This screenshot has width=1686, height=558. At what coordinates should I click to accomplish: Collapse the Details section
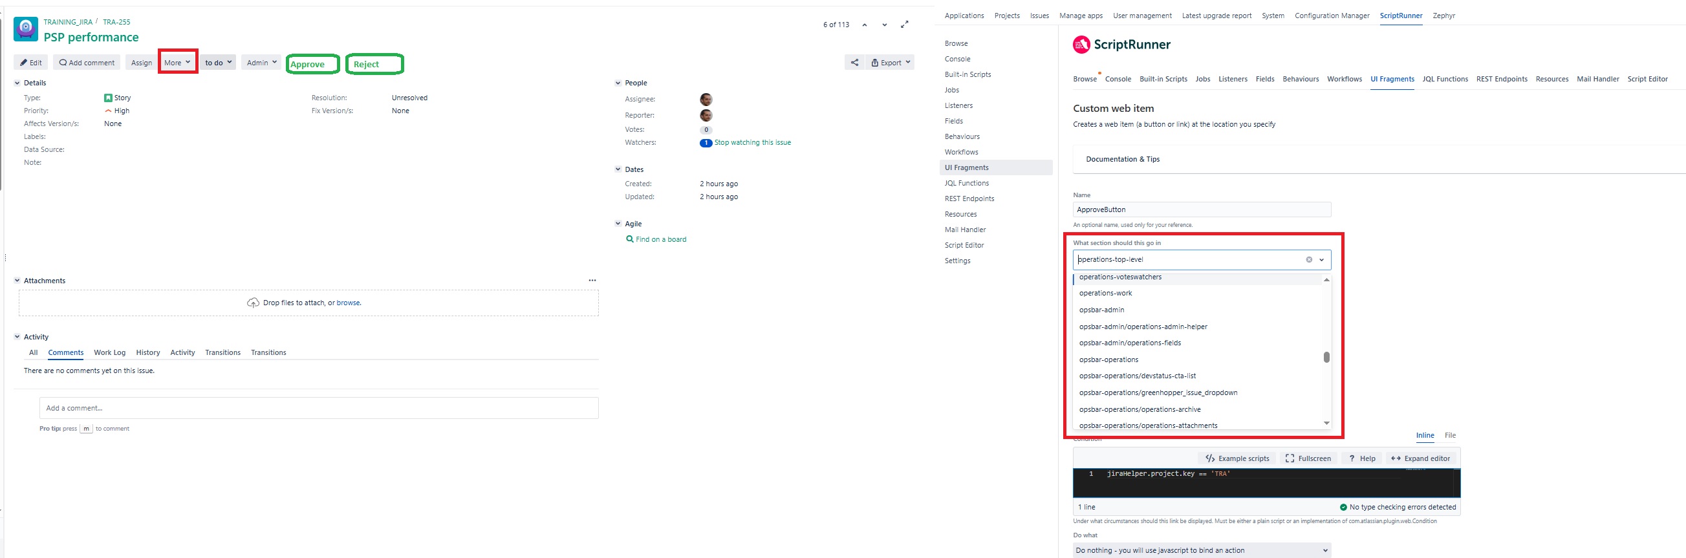coord(17,83)
